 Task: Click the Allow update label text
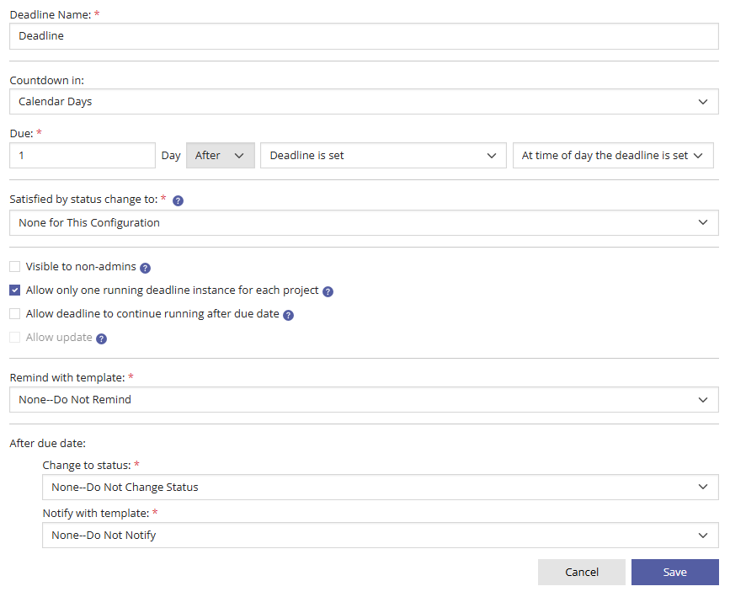tap(59, 337)
